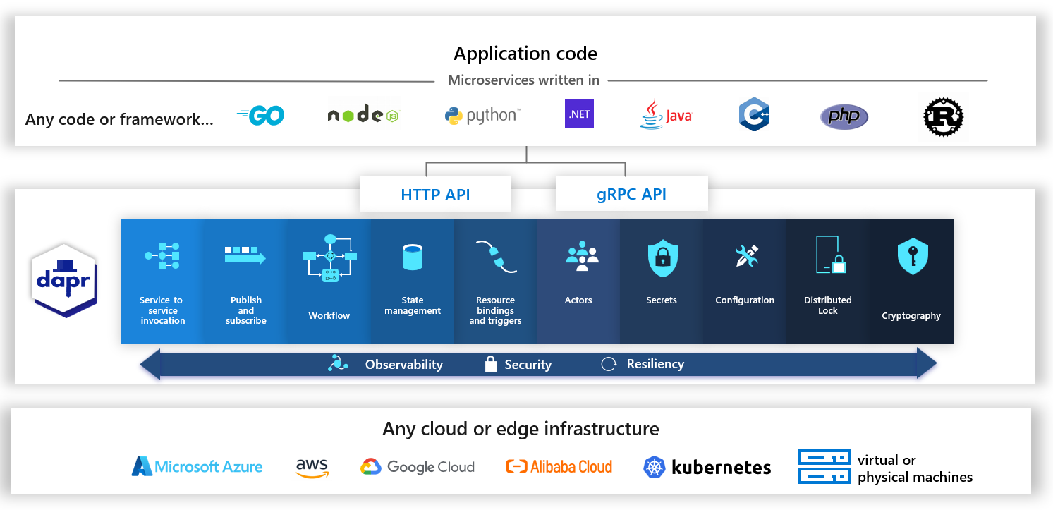Image resolution: width=1053 pixels, height=510 pixels.
Task: Click the Java logo
Action: 666,114
